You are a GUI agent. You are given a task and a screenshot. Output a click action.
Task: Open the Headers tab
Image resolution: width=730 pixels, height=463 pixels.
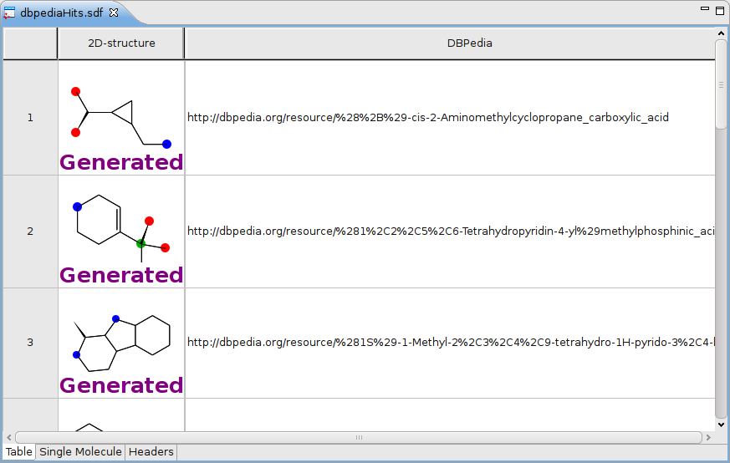tap(151, 452)
